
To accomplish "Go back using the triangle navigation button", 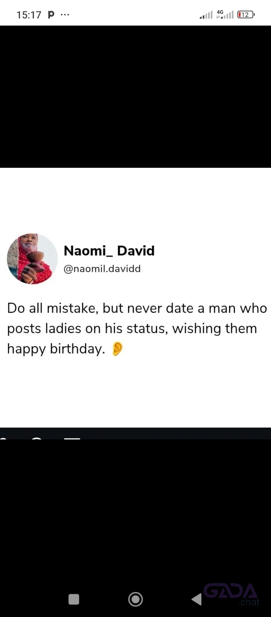I will coord(196,599).
